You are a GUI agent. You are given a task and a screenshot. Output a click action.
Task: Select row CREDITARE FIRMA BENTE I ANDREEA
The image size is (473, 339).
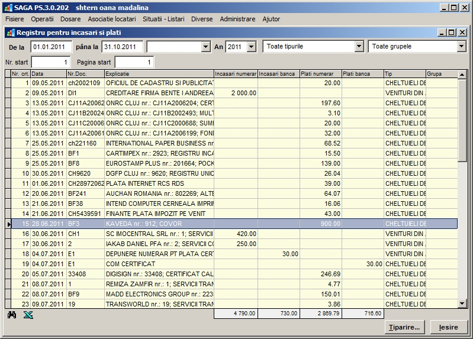click(234, 93)
